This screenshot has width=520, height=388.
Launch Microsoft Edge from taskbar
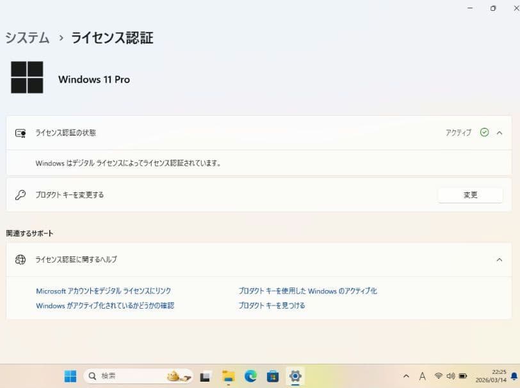coord(251,376)
